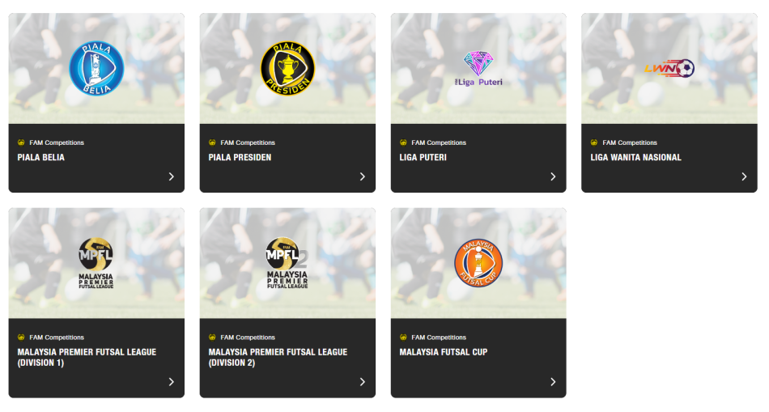This screenshot has height=412, width=769.
Task: Open the Liga Puteri chevron arrow
Action: (553, 176)
